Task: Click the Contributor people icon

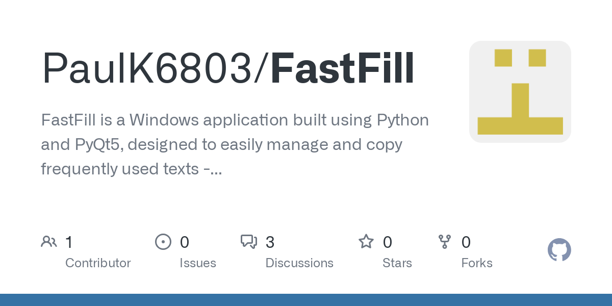Action: coord(49,242)
